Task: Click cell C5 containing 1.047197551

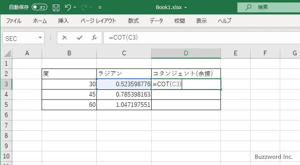Action: (x=124, y=105)
